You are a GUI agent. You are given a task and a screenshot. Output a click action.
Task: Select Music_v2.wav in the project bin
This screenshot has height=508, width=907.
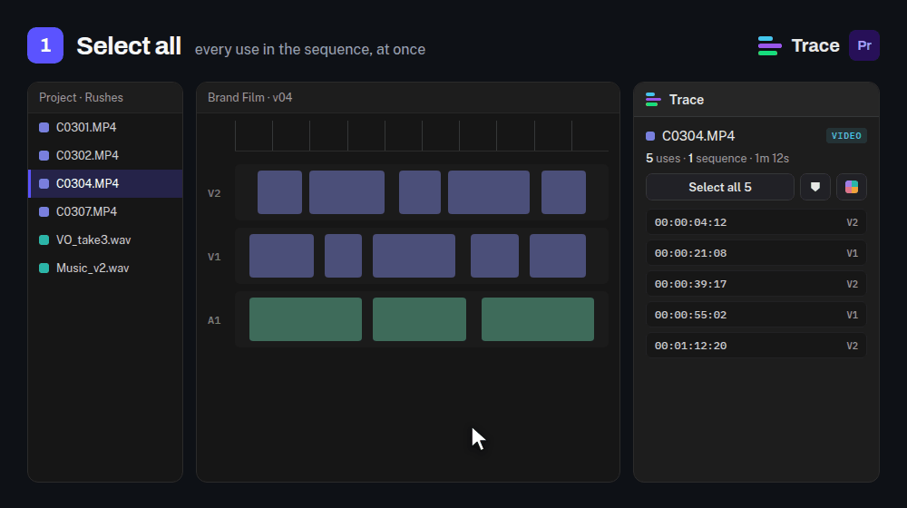[x=105, y=268]
